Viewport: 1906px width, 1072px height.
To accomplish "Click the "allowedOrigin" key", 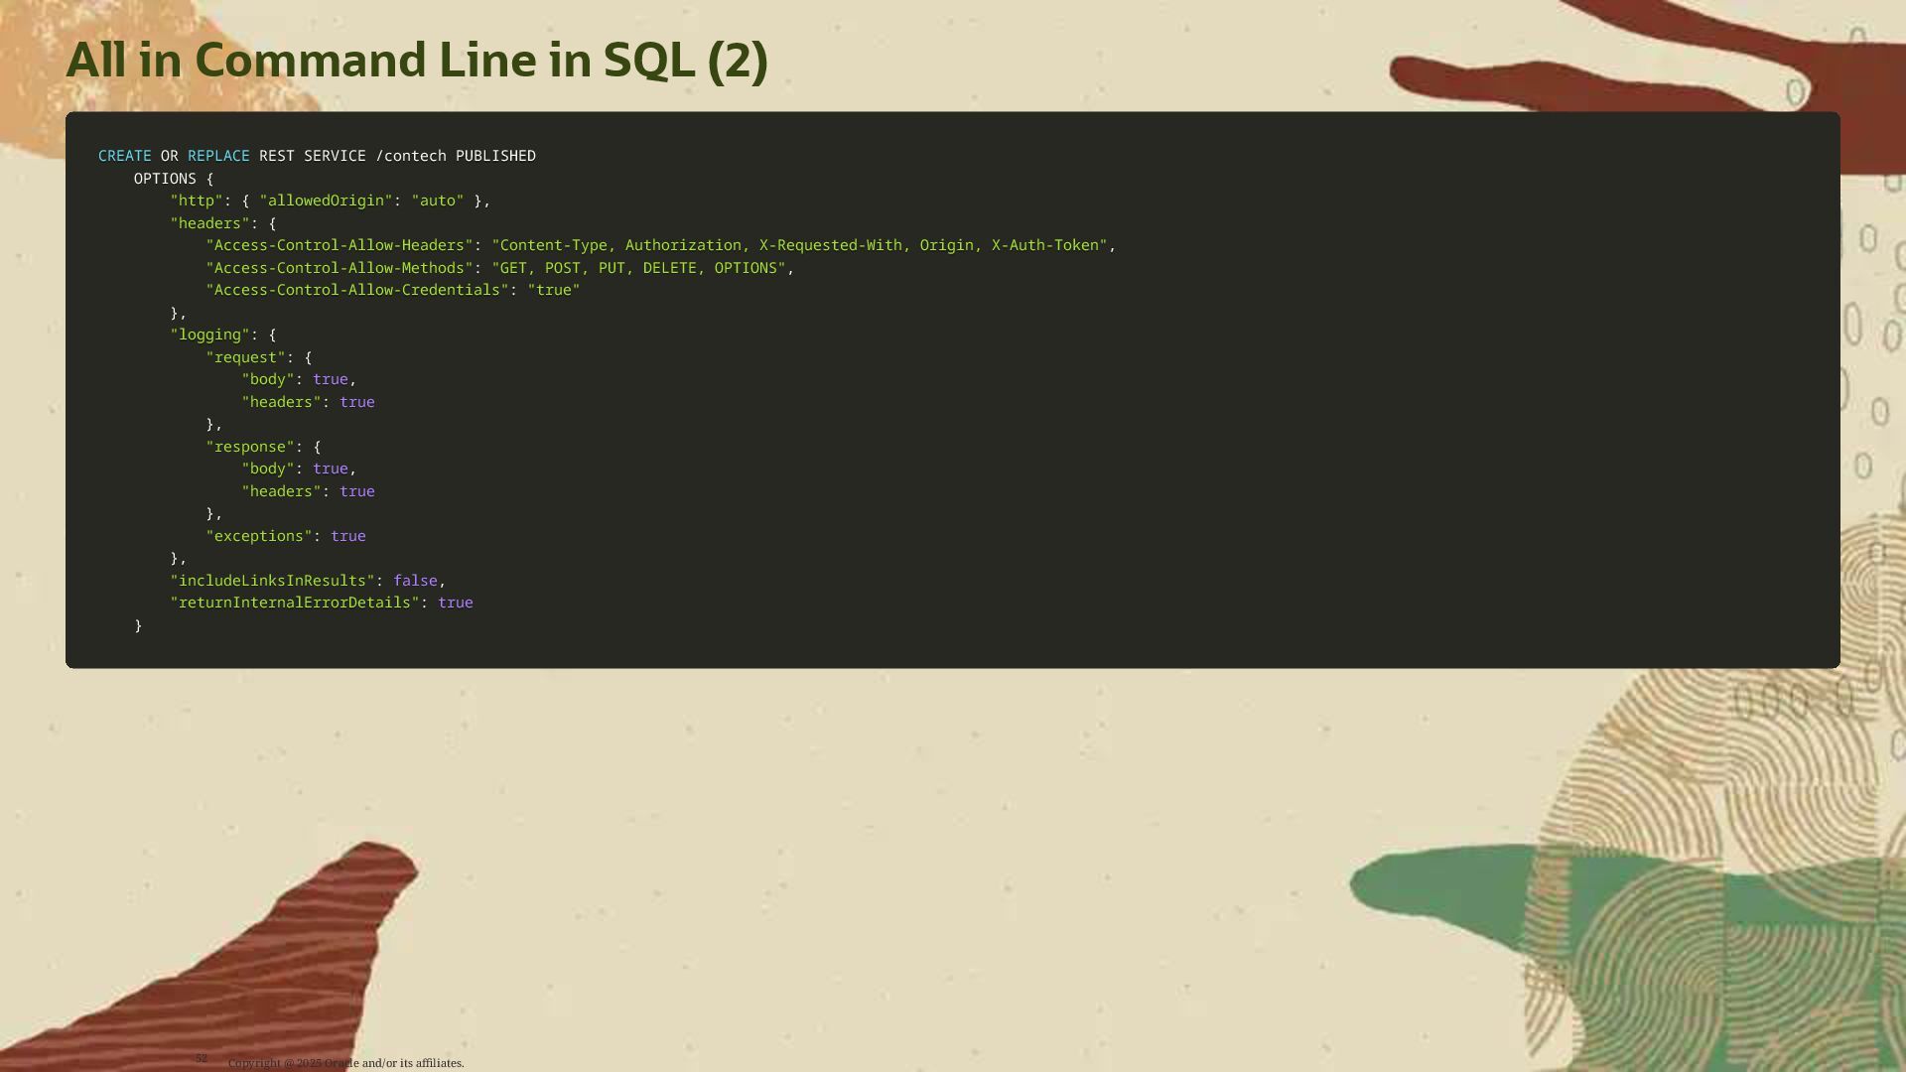I will click(x=326, y=201).
